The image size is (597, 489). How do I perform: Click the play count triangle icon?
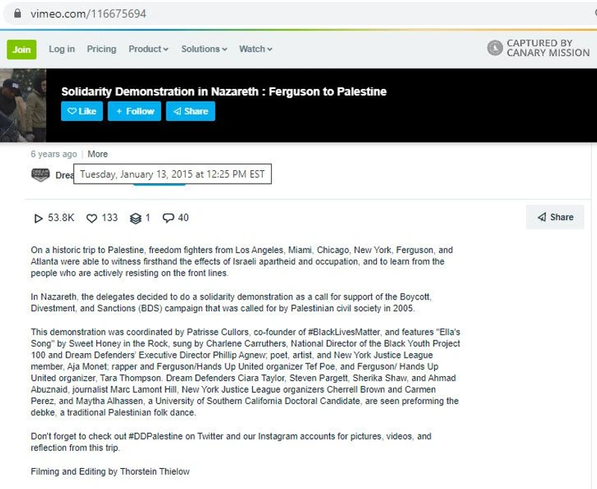(x=38, y=218)
